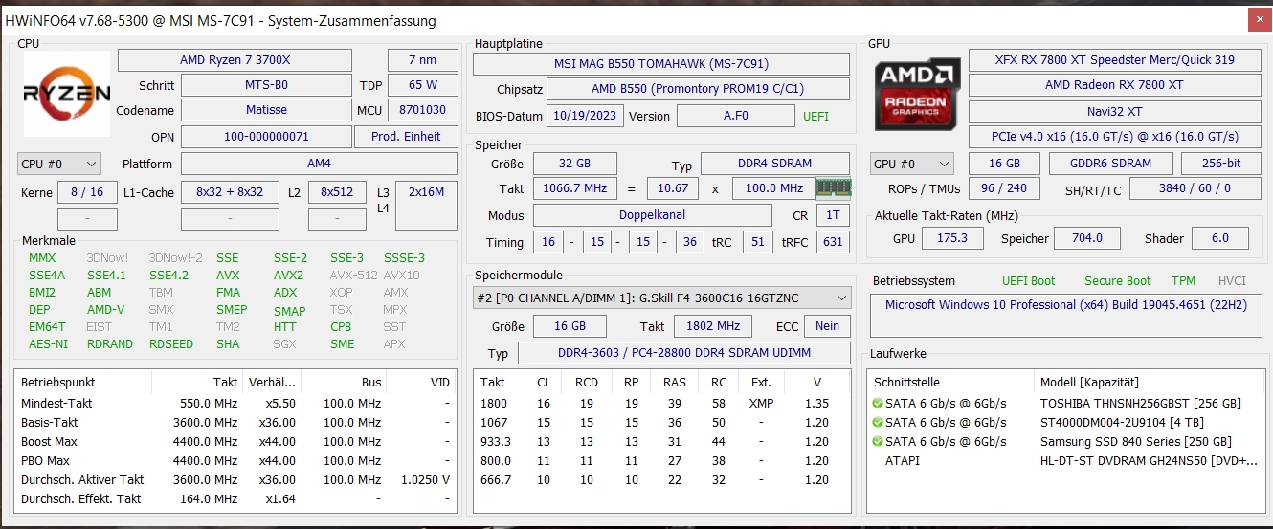Viewport: 1273px width, 529px height.
Task: Click the Prod. Einheit field
Action: tap(407, 137)
